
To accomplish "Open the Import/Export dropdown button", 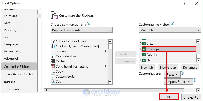I will click(178, 81).
